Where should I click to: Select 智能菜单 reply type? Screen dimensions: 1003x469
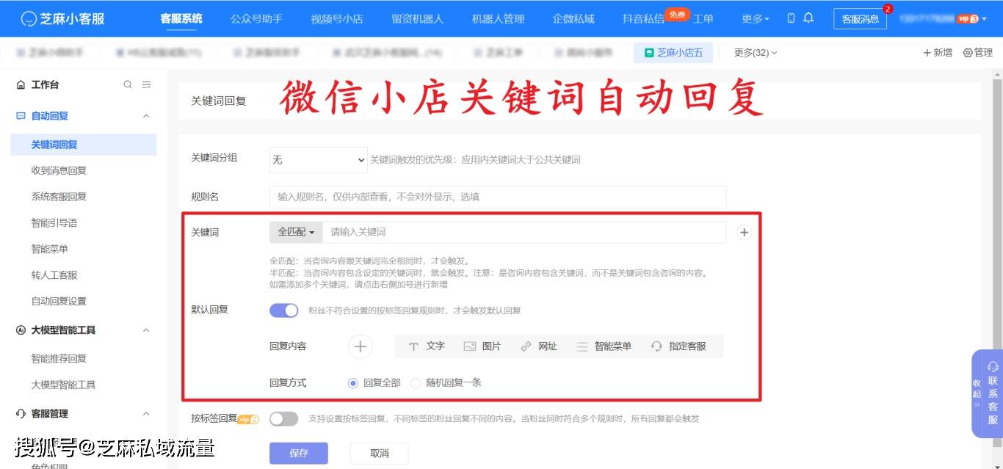604,346
